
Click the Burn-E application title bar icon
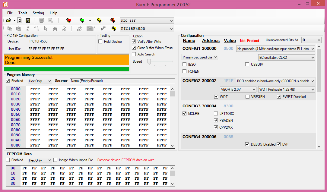tap(6, 5)
